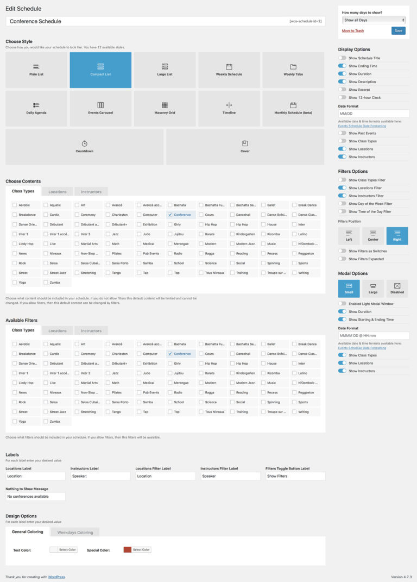
Task: Select the Events Carousel style icon
Action: (100, 105)
